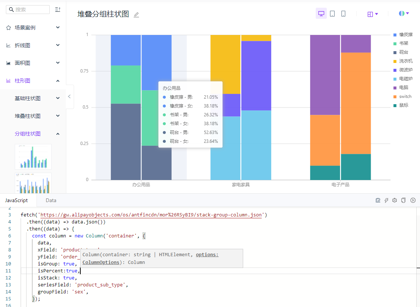
Task: Switch to mobile preview mode icon
Action: (343, 13)
